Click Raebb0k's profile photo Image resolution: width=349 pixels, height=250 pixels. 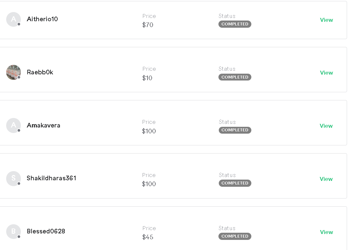tap(13, 72)
